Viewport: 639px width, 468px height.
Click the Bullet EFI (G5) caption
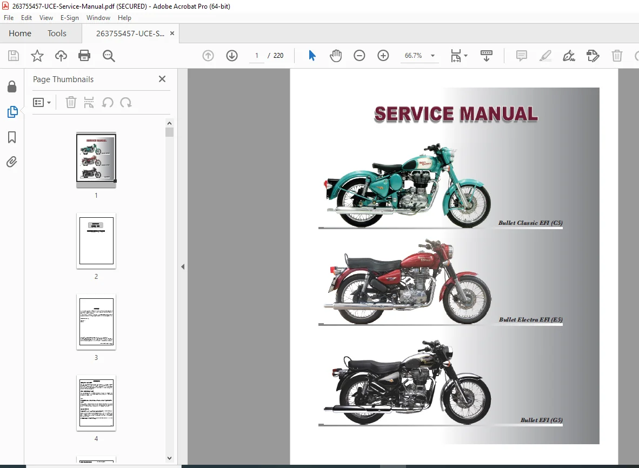[x=541, y=420]
